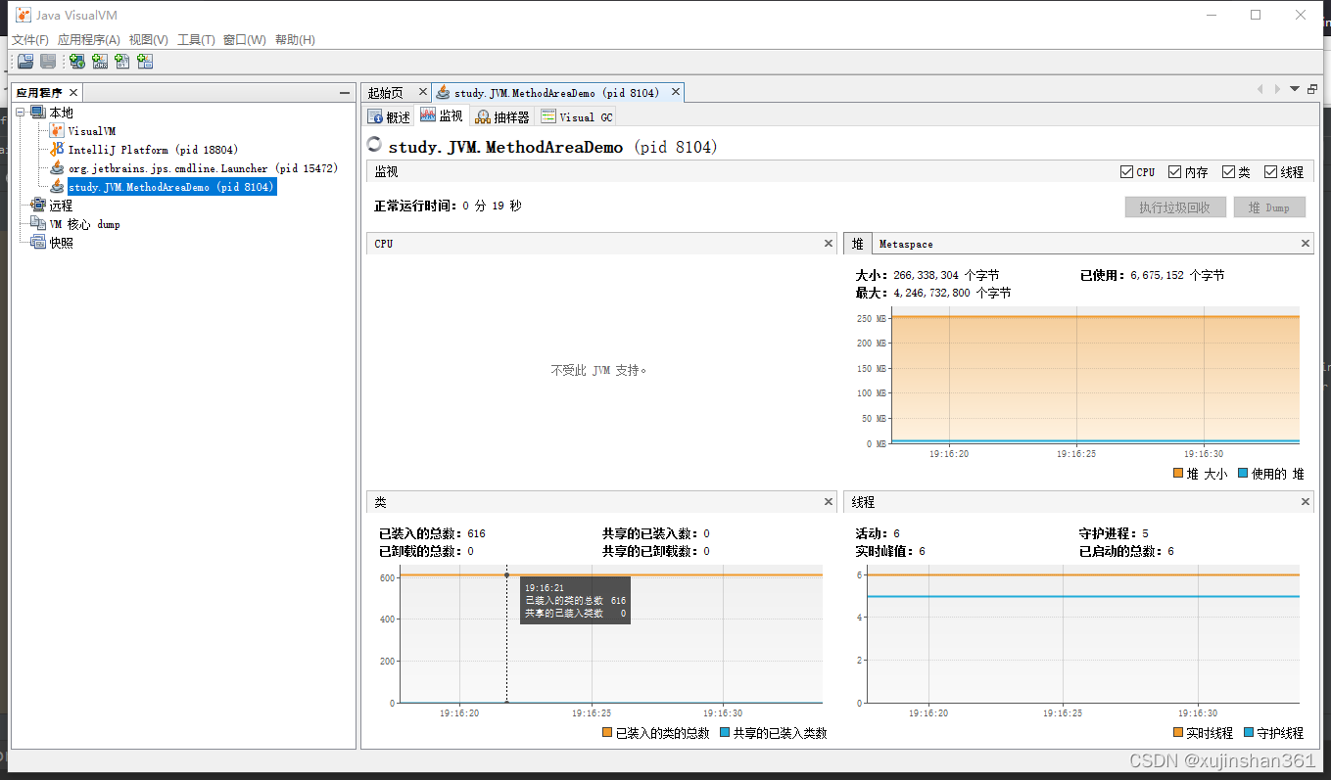The height and width of the screenshot is (780, 1331).
Task: Click the Add VM Coredump toolbar icon
Action: [x=122, y=62]
